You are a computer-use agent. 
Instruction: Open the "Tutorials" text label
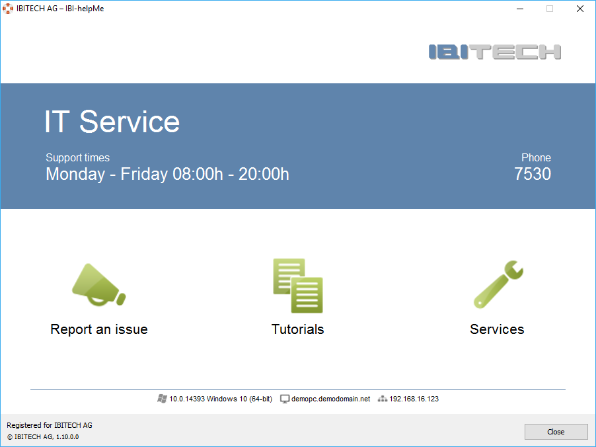297,329
